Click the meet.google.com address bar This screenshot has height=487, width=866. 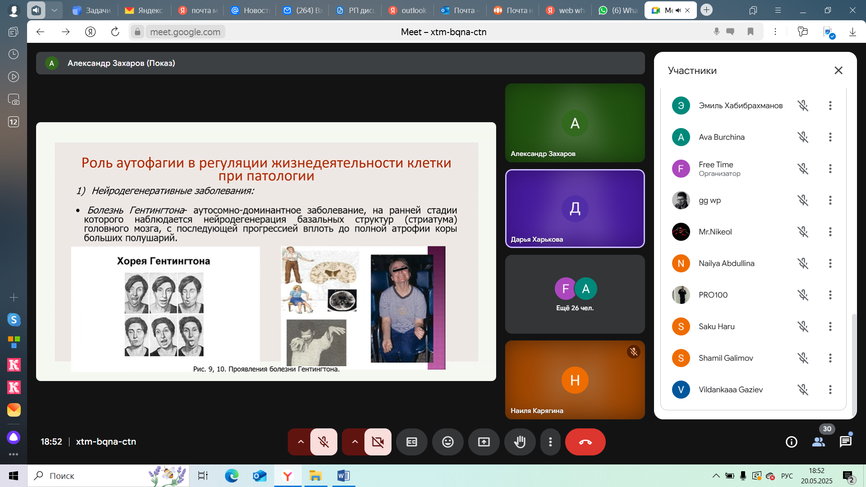click(x=185, y=32)
